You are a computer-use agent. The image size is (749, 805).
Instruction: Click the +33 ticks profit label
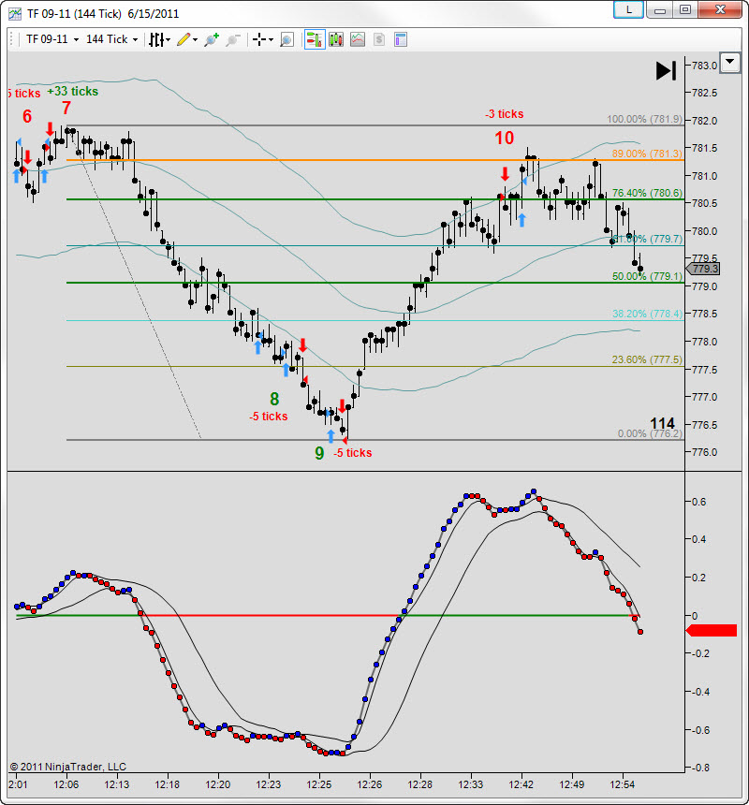coord(72,92)
